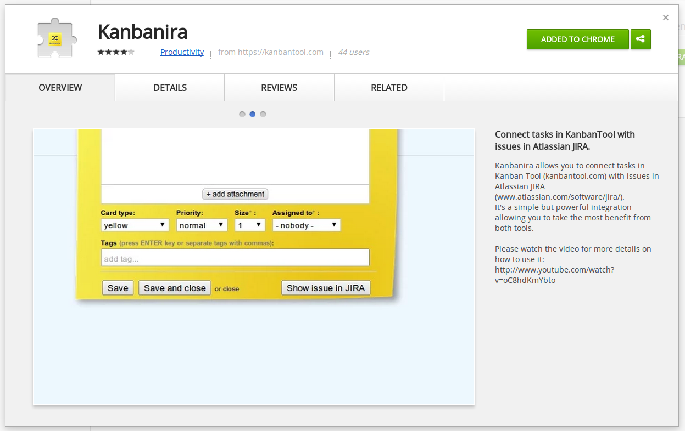Click the Save and close button
Viewport: 685px width, 431px height.
174,287
